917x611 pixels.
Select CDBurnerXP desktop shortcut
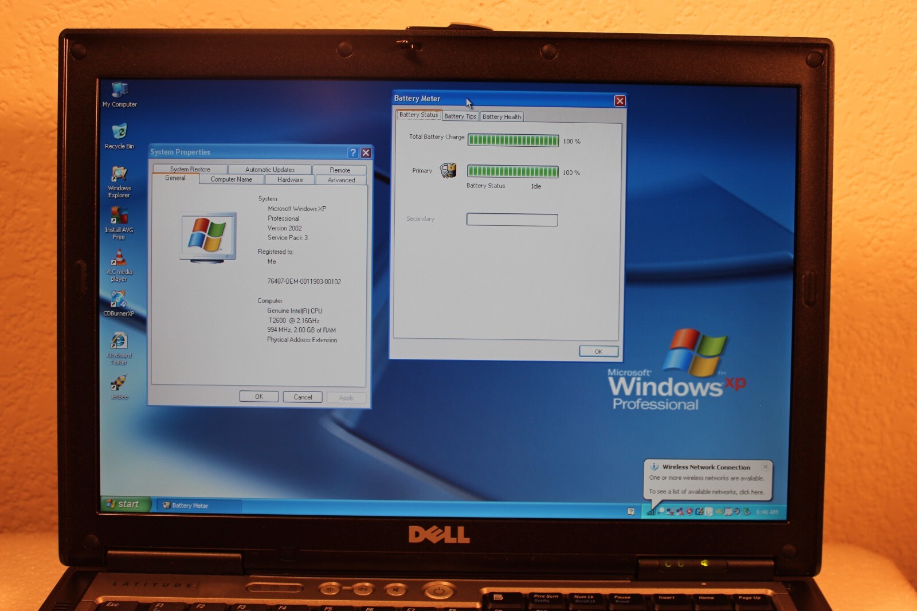click(x=119, y=303)
